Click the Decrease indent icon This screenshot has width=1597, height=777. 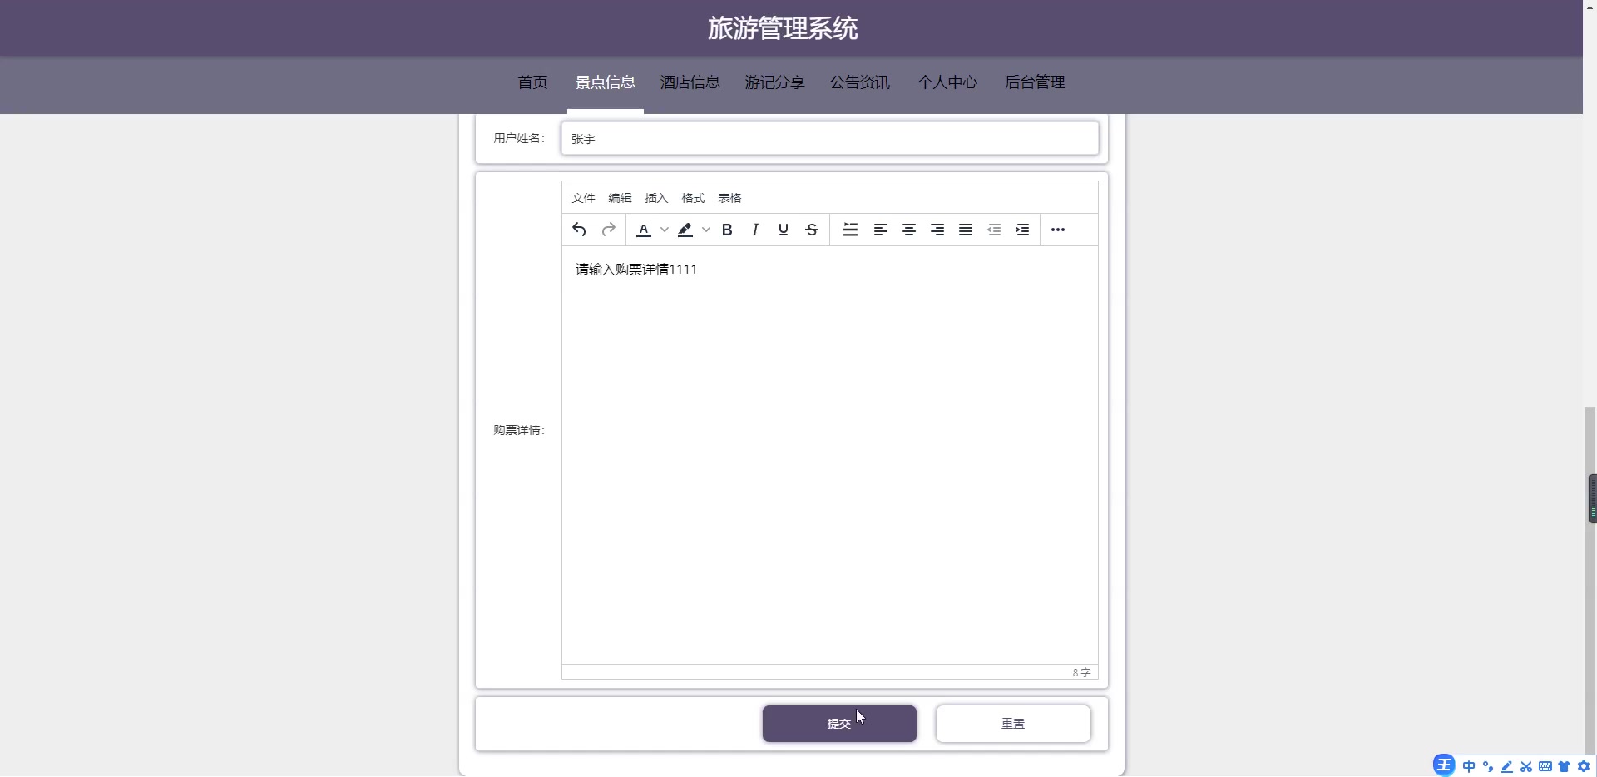tap(994, 230)
